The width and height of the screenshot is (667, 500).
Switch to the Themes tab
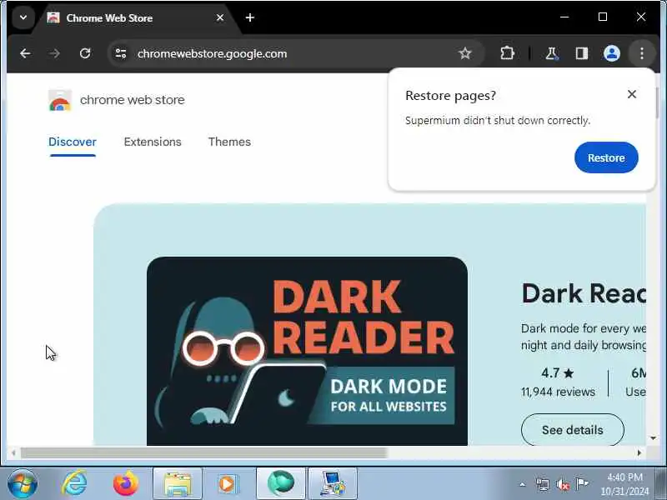[x=229, y=142]
